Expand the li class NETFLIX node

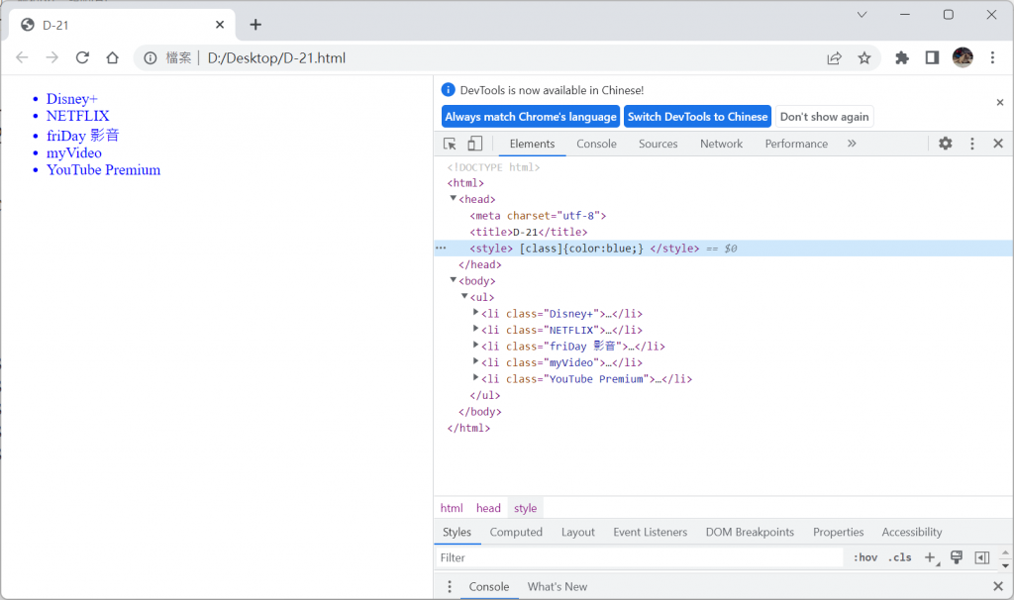pos(476,329)
